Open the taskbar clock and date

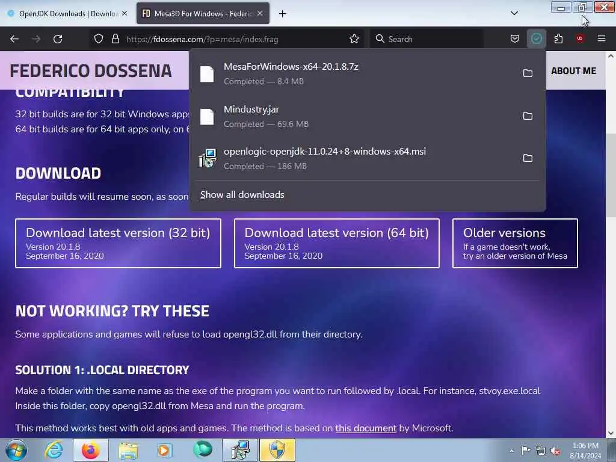tap(585, 451)
